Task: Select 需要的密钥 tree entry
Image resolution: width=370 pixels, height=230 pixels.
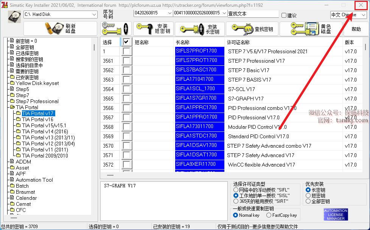Action: pos(27,71)
